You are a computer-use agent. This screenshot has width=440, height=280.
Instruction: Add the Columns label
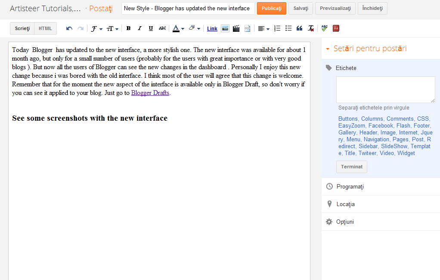pos(372,119)
